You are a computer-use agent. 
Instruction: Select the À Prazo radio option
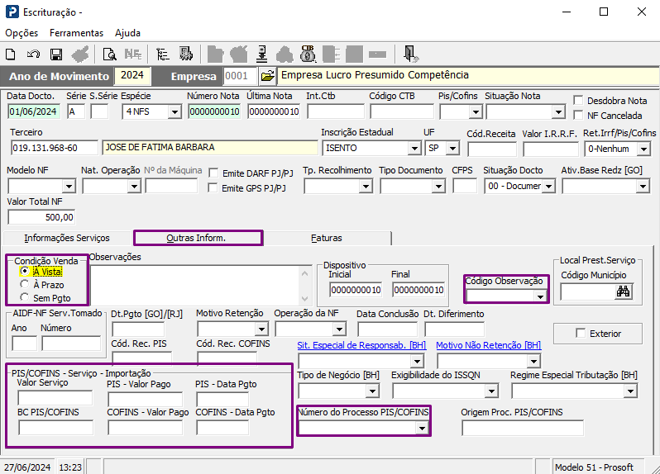point(26,284)
